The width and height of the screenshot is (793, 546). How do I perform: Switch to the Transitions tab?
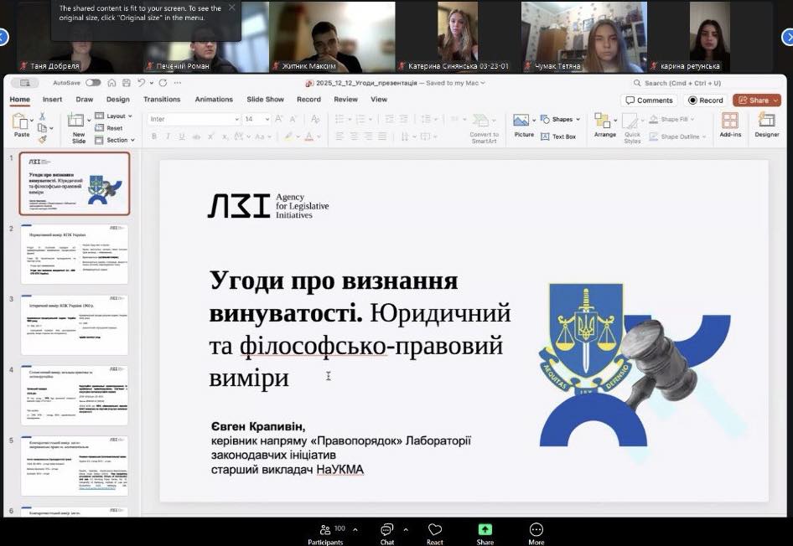click(x=162, y=100)
